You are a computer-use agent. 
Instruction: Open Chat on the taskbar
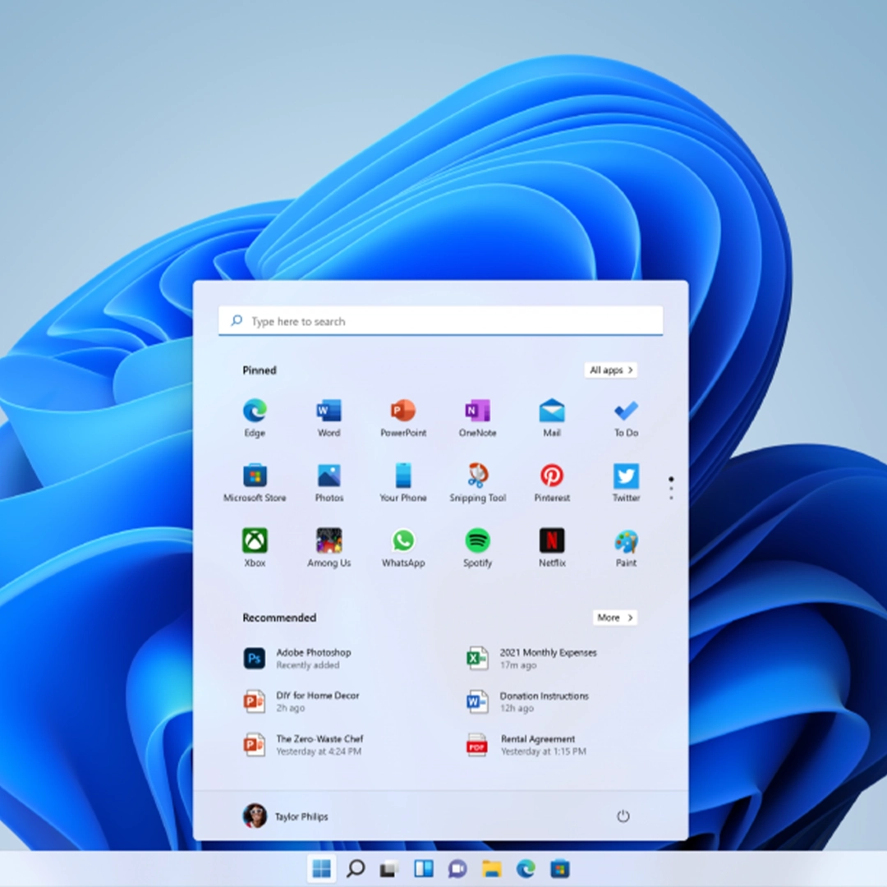click(x=457, y=868)
